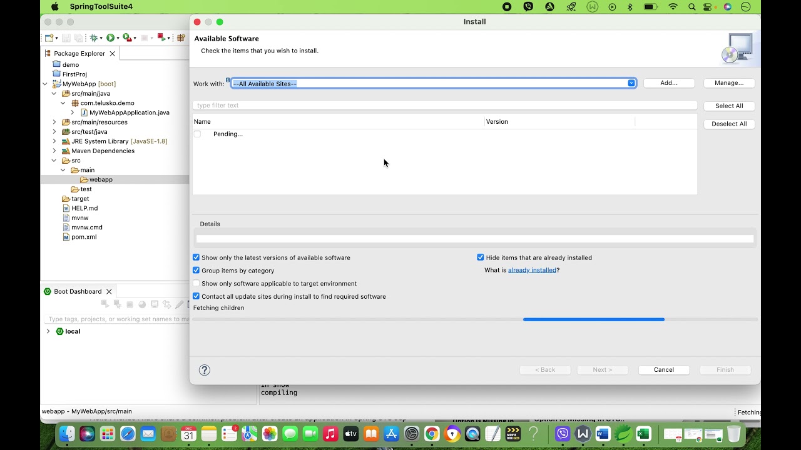Click the Add... button

pyautogui.click(x=669, y=83)
